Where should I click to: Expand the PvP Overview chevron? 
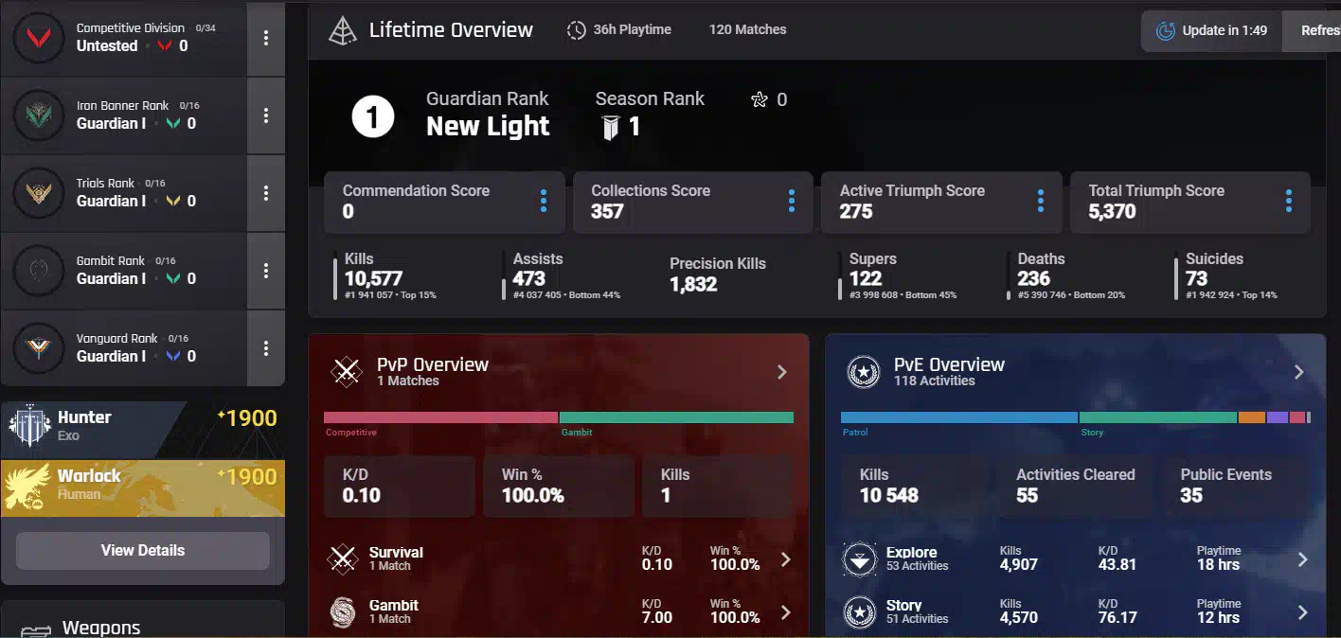pyautogui.click(x=782, y=372)
